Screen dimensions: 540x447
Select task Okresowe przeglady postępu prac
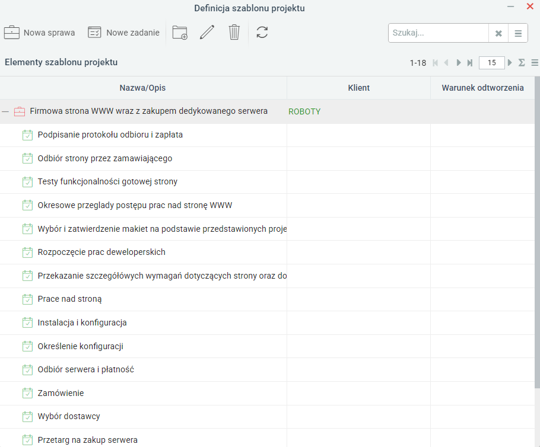267,206
